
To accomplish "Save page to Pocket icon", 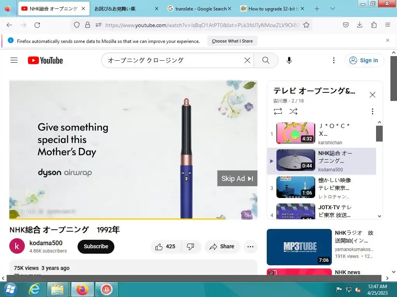I will tap(345, 25).
